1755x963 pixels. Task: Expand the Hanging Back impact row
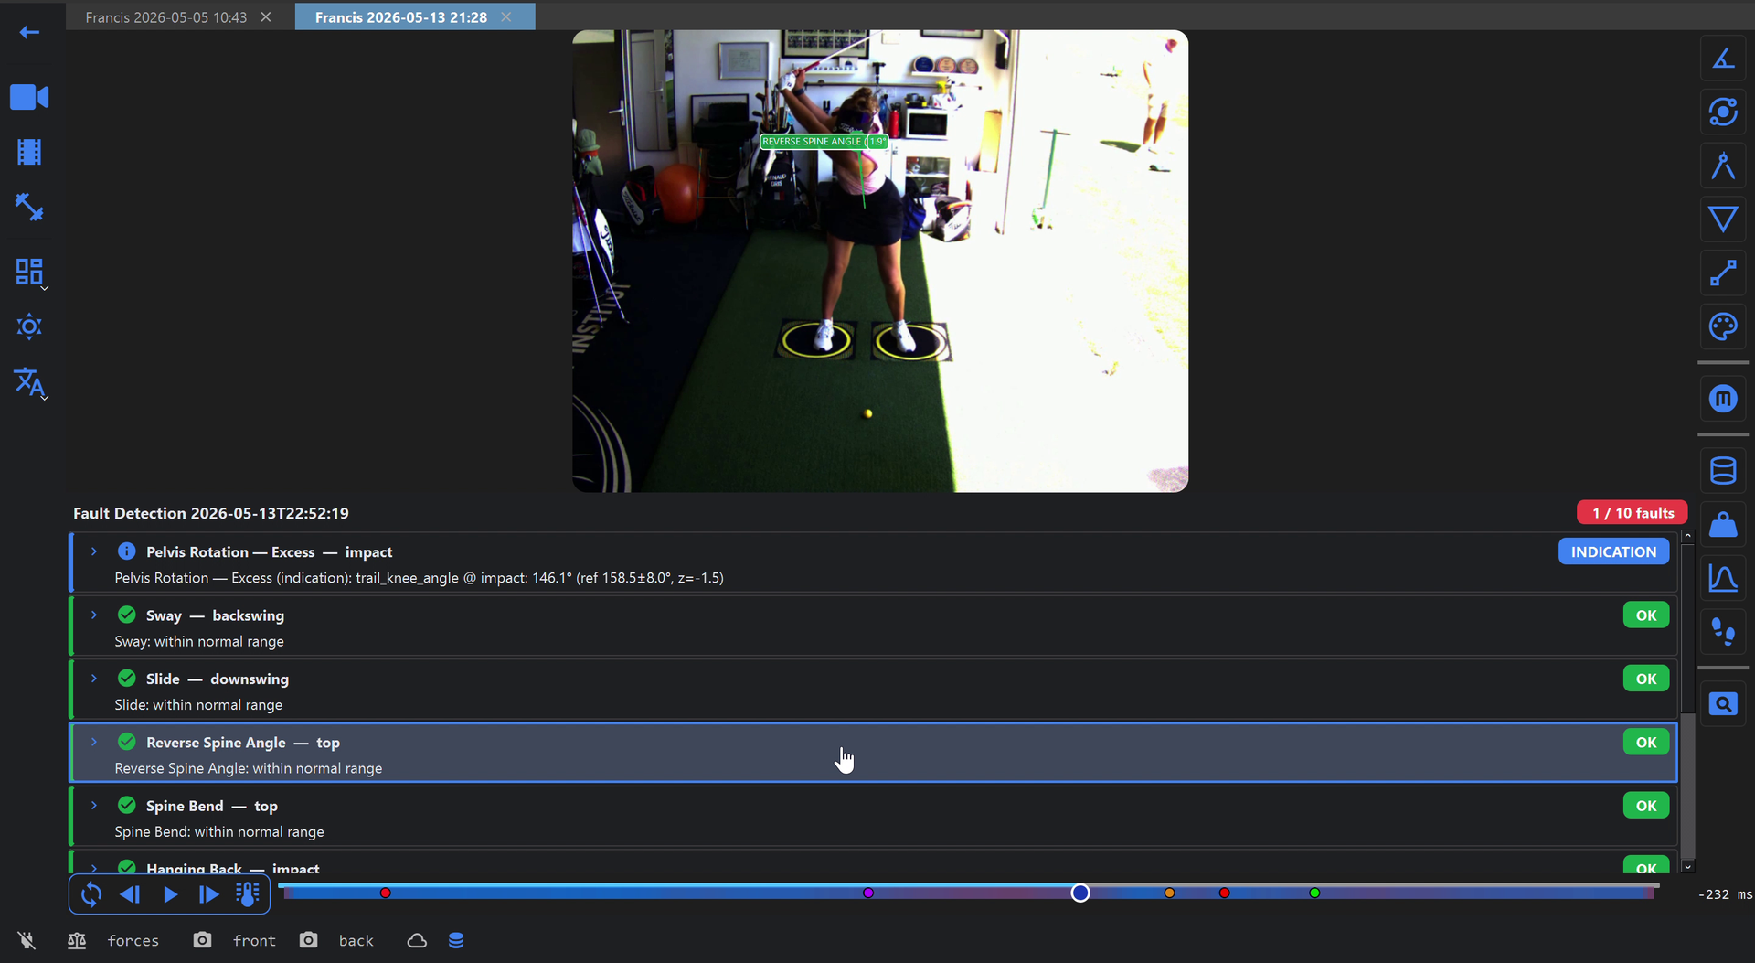(94, 867)
